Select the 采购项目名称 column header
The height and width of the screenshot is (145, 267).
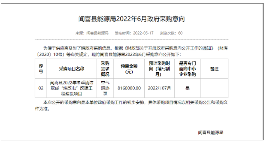72,69
